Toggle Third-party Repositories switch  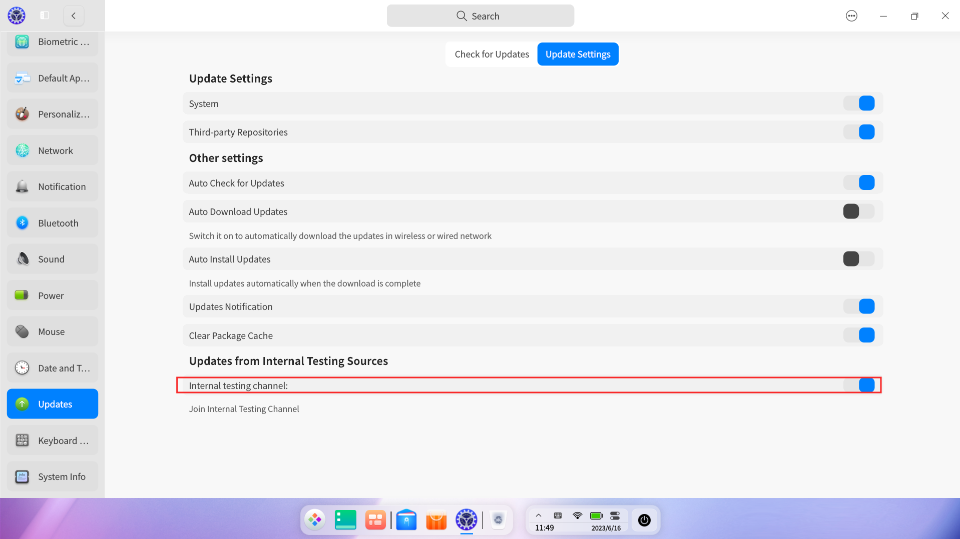[x=859, y=132]
